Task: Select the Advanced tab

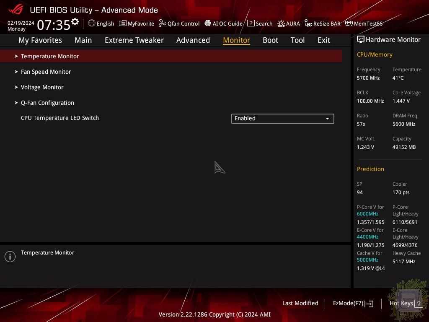Action: pyautogui.click(x=193, y=40)
